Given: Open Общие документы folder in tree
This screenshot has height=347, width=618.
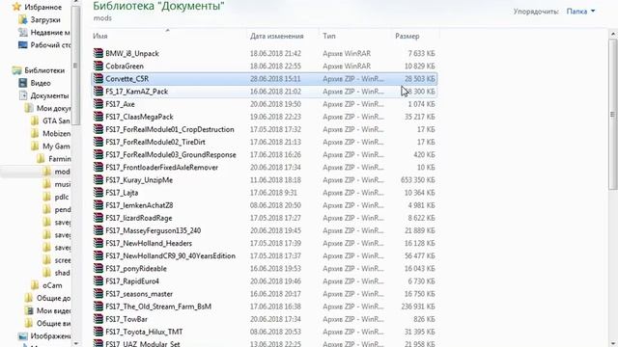Looking at the screenshot, I should (x=53, y=298).
